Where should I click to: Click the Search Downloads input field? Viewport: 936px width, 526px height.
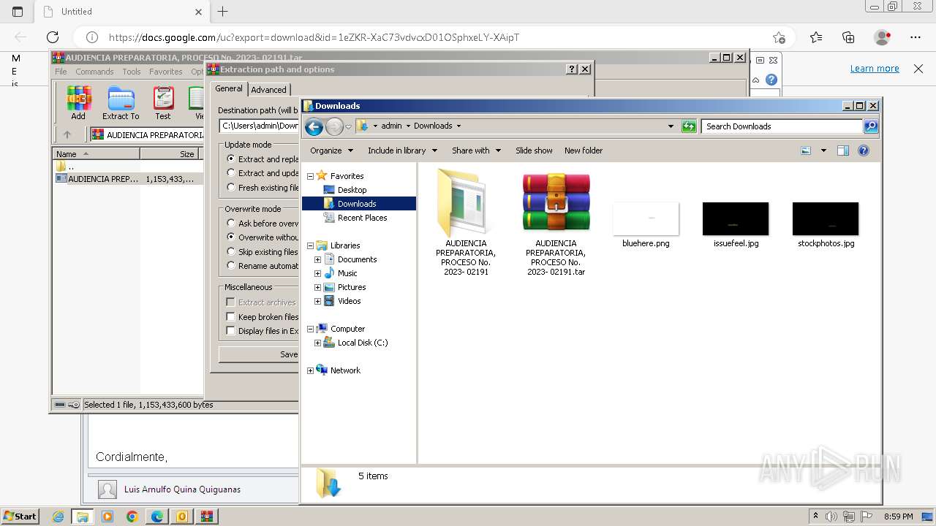[x=782, y=126]
